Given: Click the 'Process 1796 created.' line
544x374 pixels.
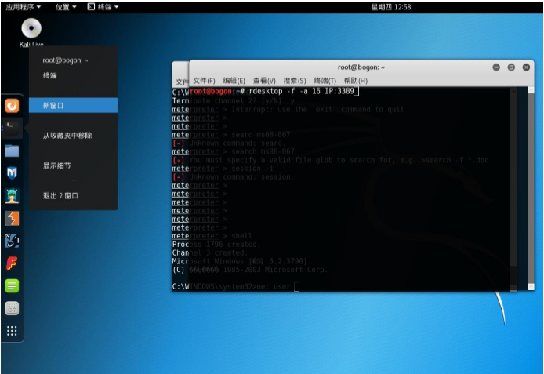Looking at the screenshot, I should (x=216, y=245).
